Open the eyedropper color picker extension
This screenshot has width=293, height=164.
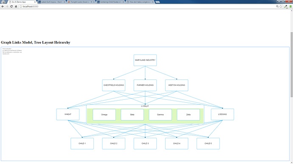click(286, 6)
